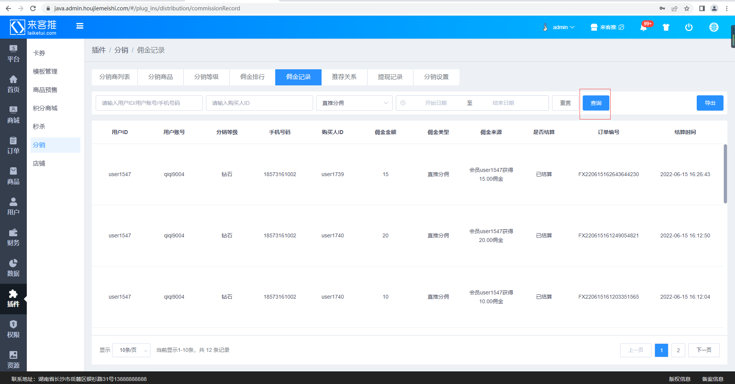Select 模板管理 in submenu

(56, 72)
